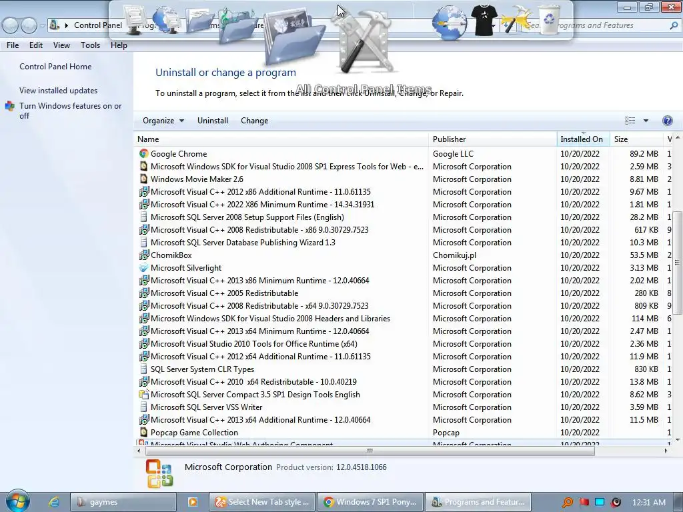Open the Music folder dock icon
683x512 pixels.
(x=237, y=25)
